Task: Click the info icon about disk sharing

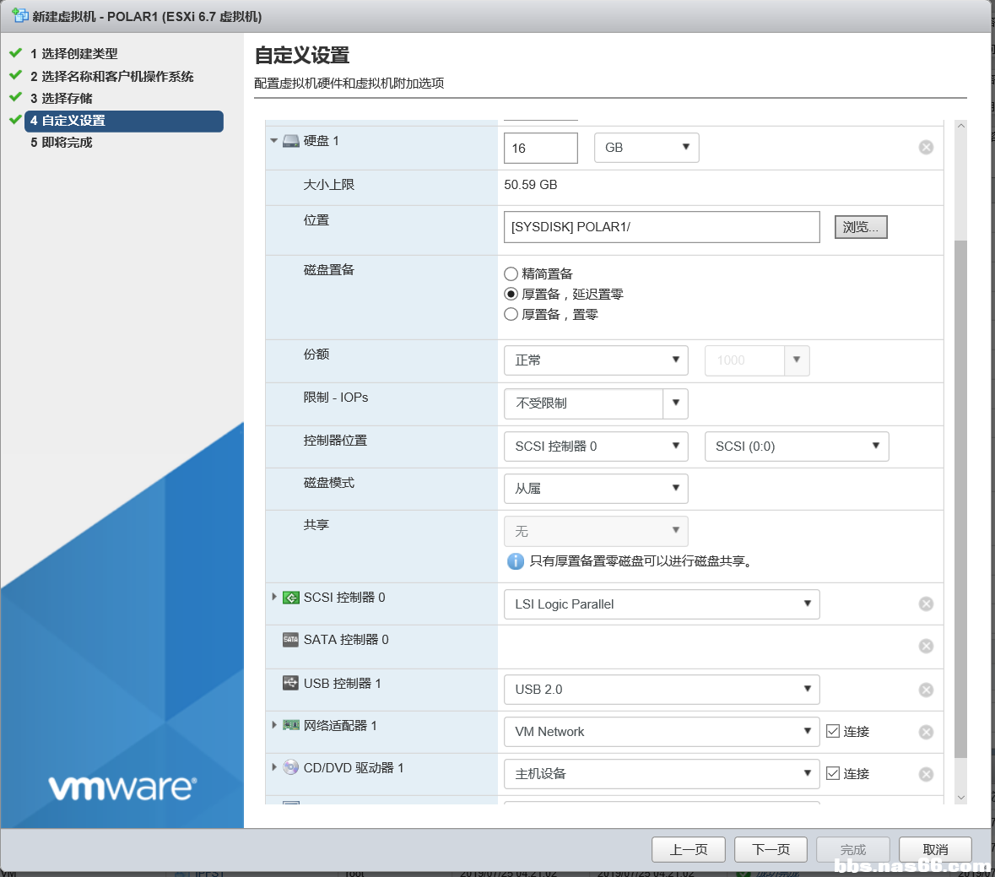Action: click(515, 561)
